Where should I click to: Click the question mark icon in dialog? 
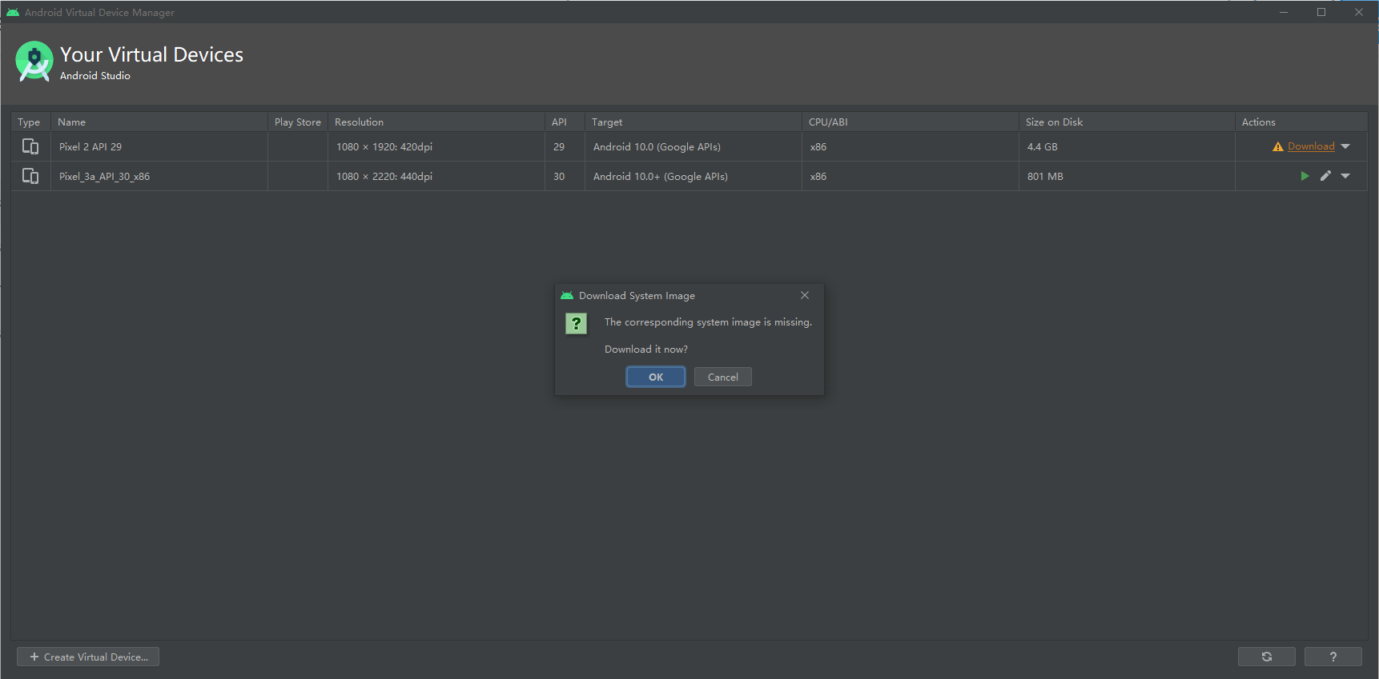[x=576, y=323]
